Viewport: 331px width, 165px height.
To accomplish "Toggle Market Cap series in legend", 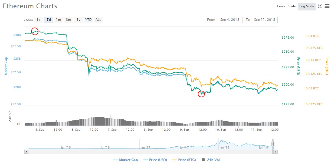I will 126,160.
